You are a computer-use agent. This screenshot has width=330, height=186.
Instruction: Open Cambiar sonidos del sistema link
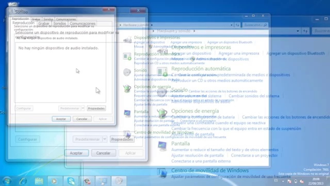point(254,96)
